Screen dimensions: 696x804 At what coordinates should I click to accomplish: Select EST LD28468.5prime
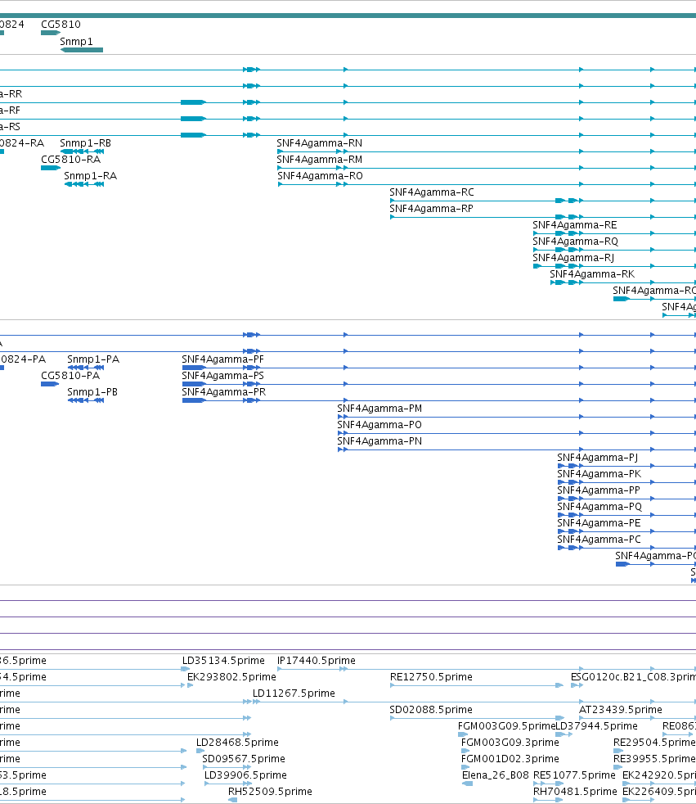click(x=237, y=743)
